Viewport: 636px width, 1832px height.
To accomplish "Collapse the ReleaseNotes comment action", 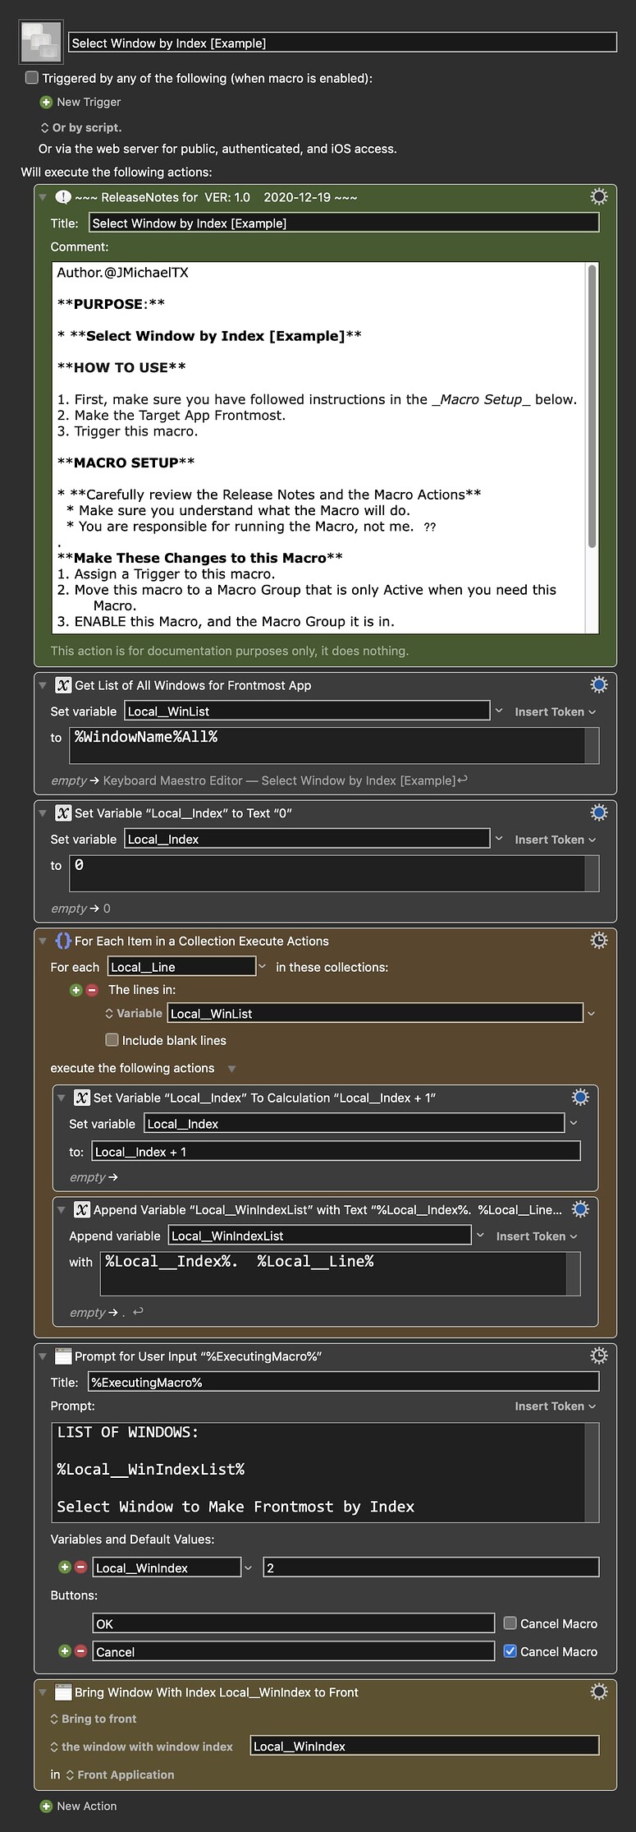I will click(x=43, y=197).
